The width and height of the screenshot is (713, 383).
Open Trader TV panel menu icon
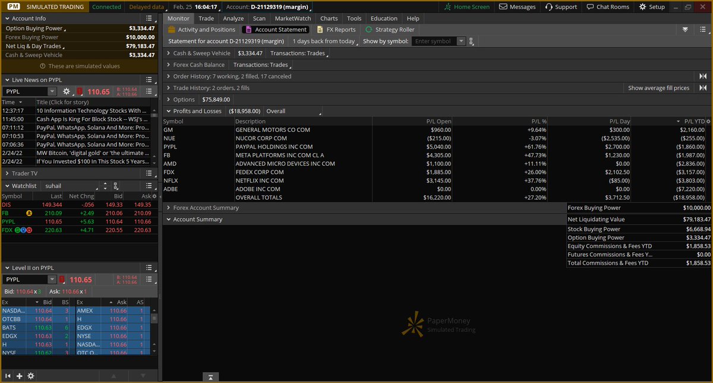point(149,173)
